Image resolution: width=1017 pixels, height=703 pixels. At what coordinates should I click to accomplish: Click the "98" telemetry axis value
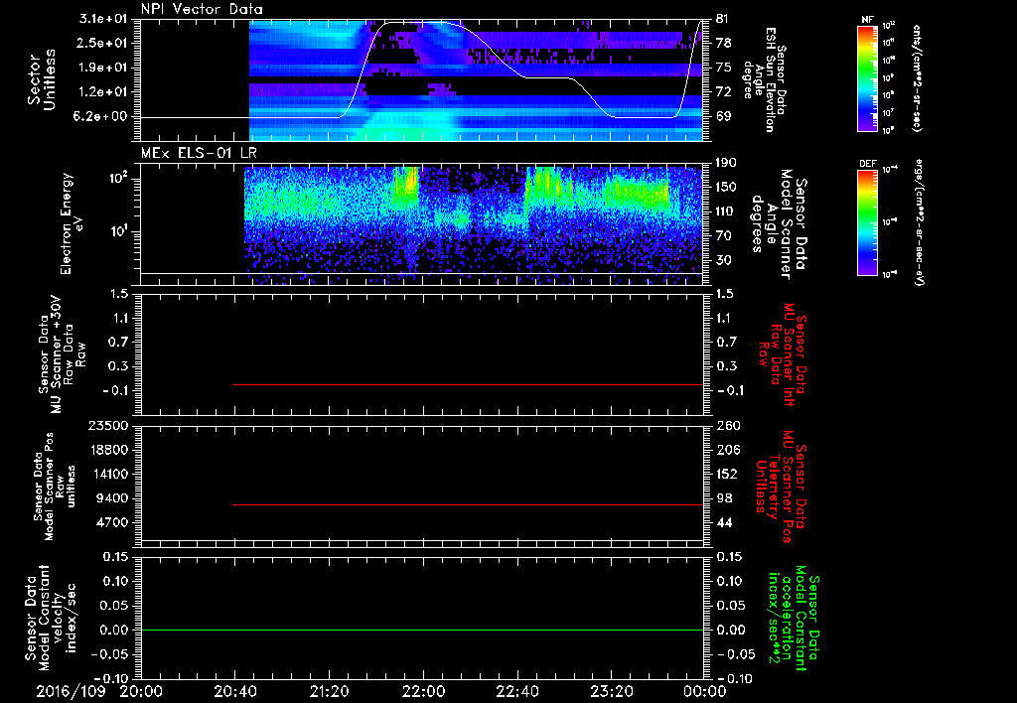point(724,498)
